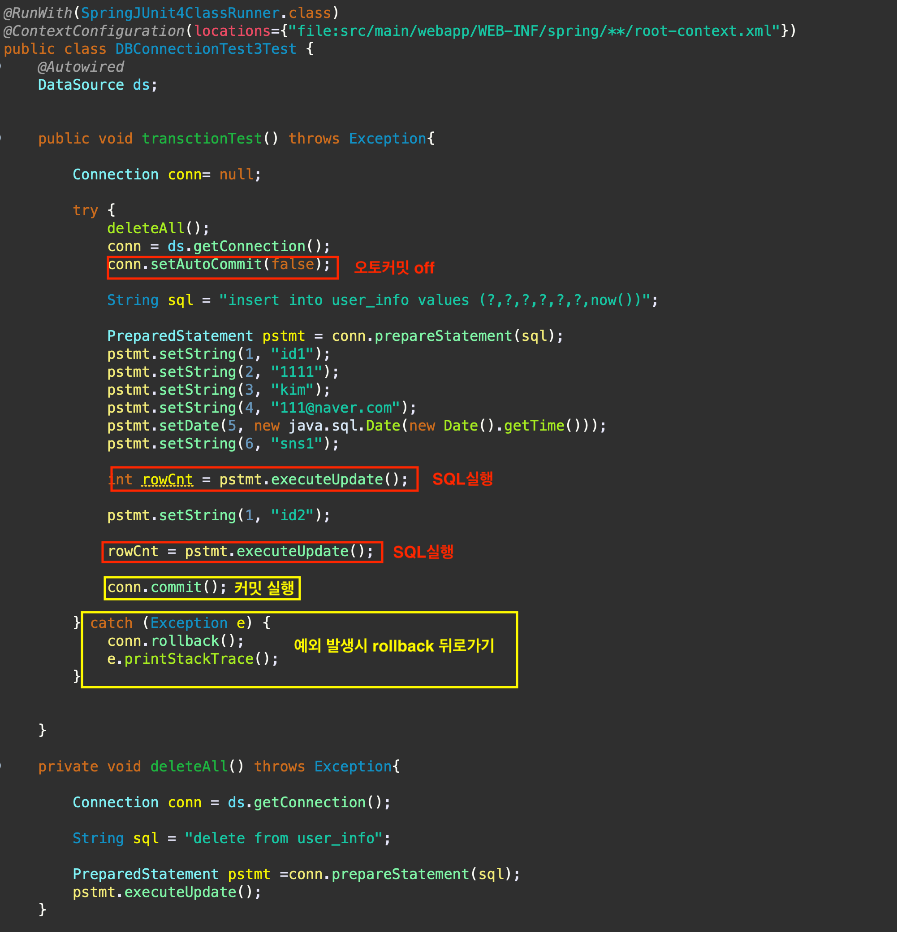
Task: Click the yellow '예외 발생시 rollback 뒤로가기' note
Action: (393, 646)
